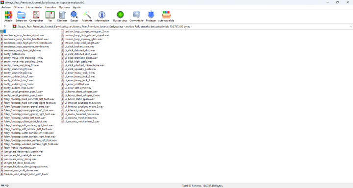Select ambience_loop_bunker_heartbeat.wav
This screenshot has width=353, height=188.
pyautogui.click(x=25, y=39)
